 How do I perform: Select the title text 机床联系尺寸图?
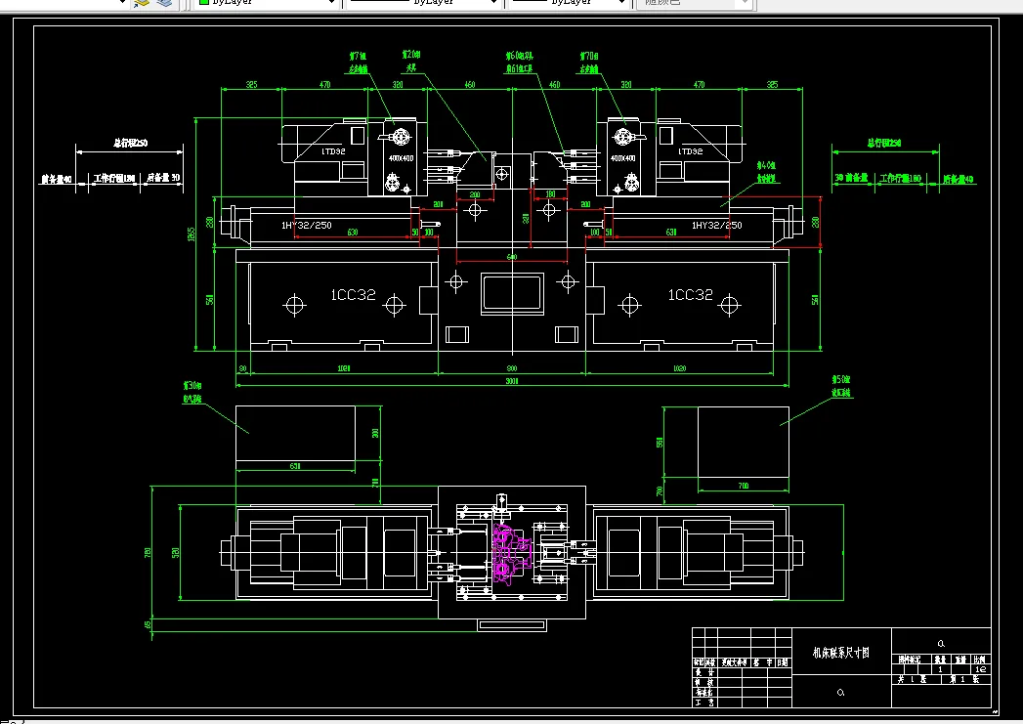[841, 653]
